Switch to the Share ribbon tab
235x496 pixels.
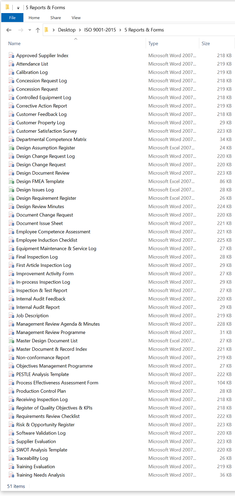[56, 17]
